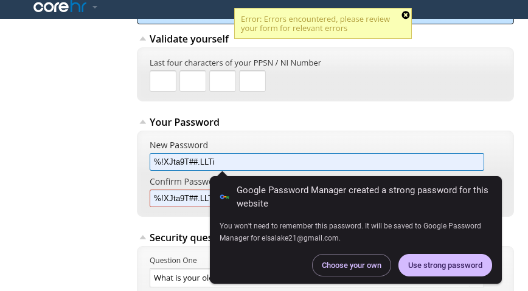The width and height of the screenshot is (528, 291).
Task: Focus the New Password field
Action: pos(317,162)
